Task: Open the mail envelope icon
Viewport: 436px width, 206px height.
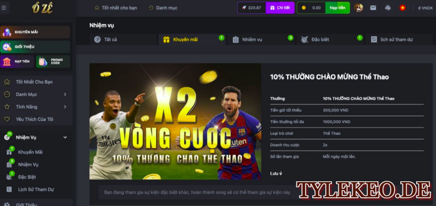Action: click(373, 8)
